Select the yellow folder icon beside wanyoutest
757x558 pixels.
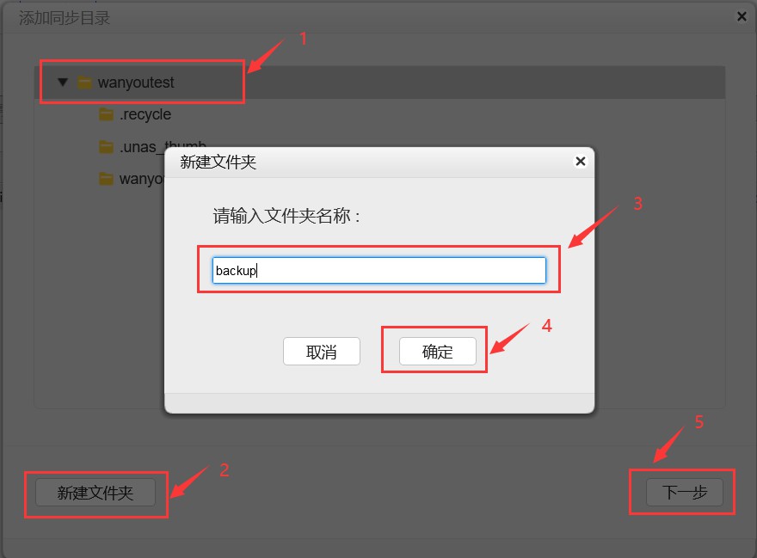[84, 82]
